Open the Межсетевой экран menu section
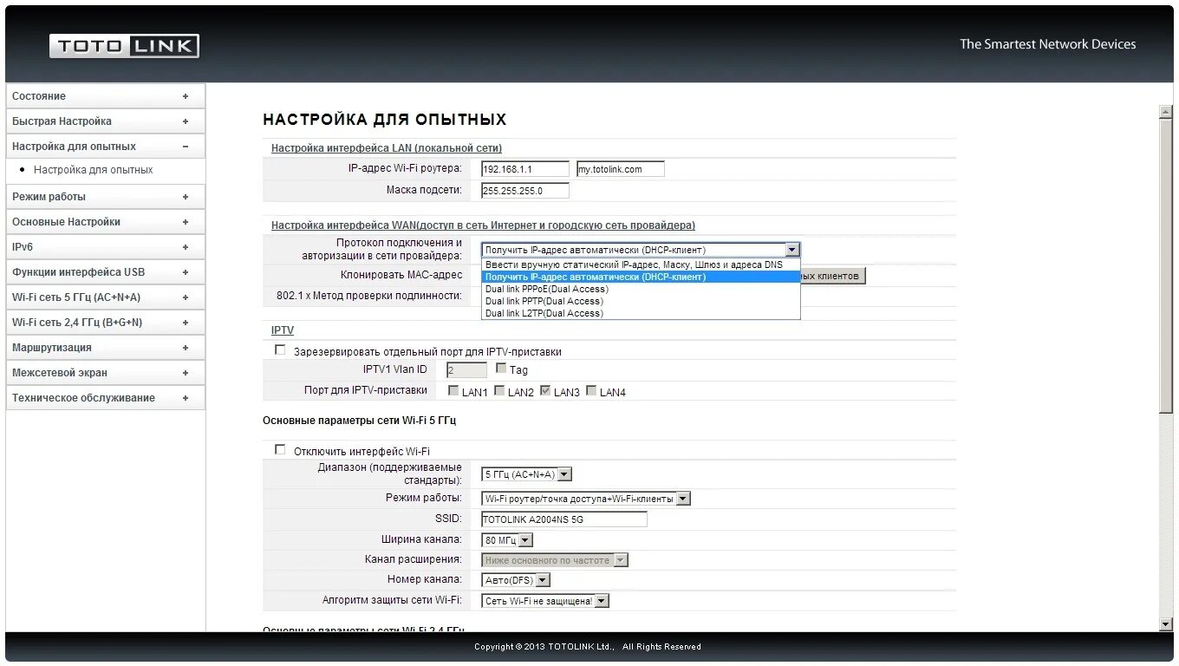 pyautogui.click(x=106, y=373)
